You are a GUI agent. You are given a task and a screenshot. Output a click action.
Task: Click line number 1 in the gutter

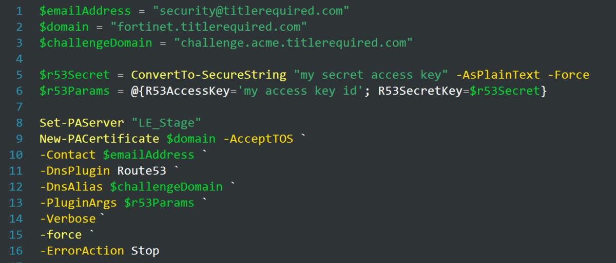click(19, 10)
